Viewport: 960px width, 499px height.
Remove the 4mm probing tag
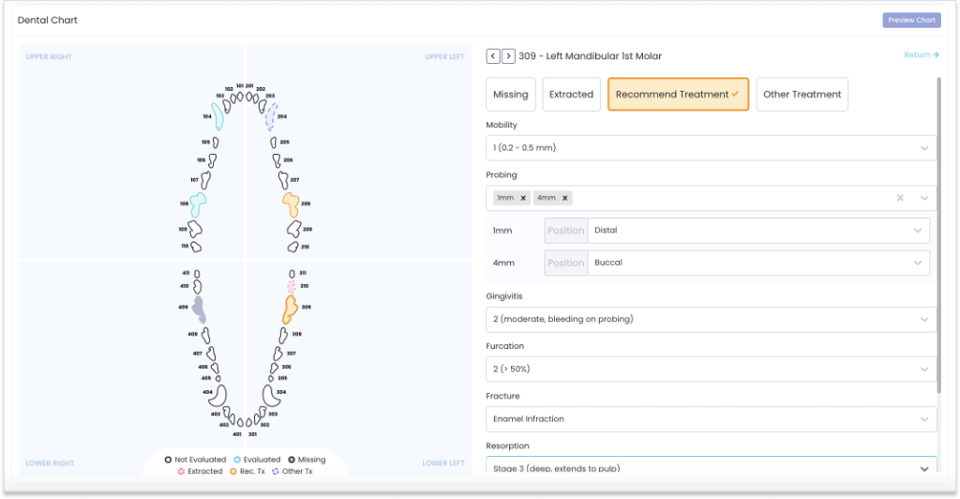click(564, 198)
